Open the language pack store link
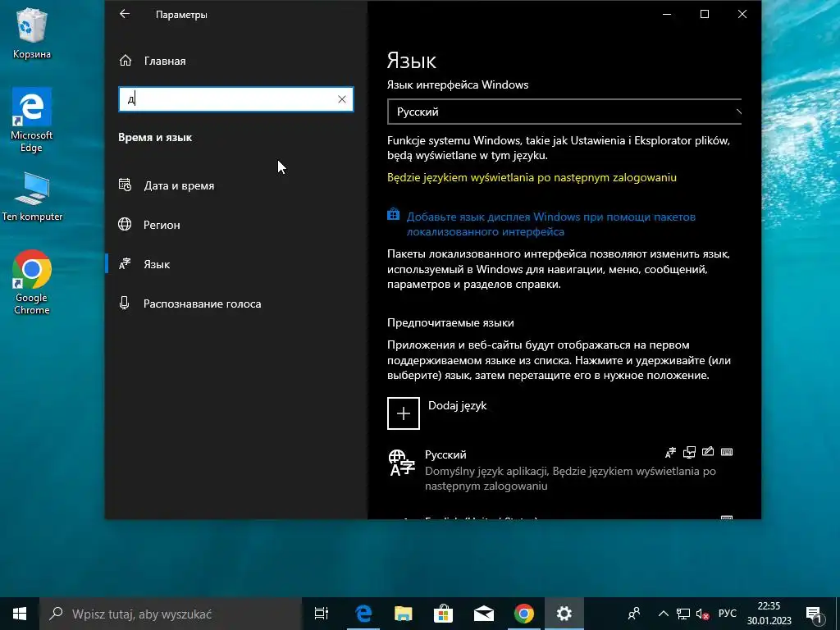 pos(550,224)
